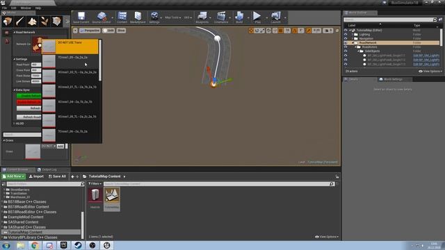The height and width of the screenshot is (250, 445).
Task: Open Chrome from the taskbar
Action: 35,245
